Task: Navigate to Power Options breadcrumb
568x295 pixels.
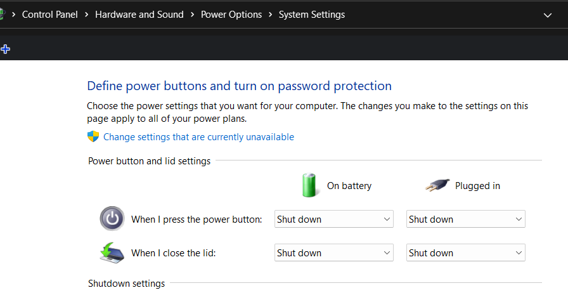Action: click(231, 14)
